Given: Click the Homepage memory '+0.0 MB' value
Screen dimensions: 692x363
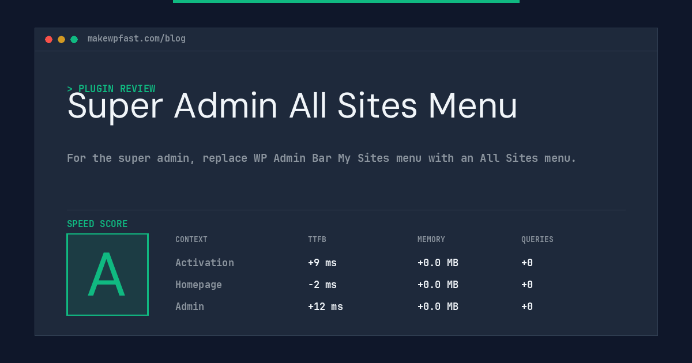Looking at the screenshot, I should point(438,285).
